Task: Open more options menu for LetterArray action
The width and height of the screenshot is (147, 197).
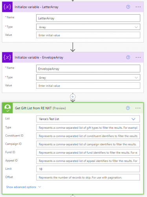Action: pos(138,7)
